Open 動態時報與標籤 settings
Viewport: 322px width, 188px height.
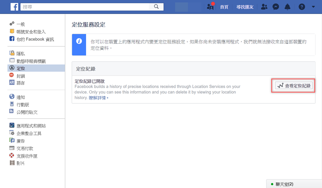(31, 61)
